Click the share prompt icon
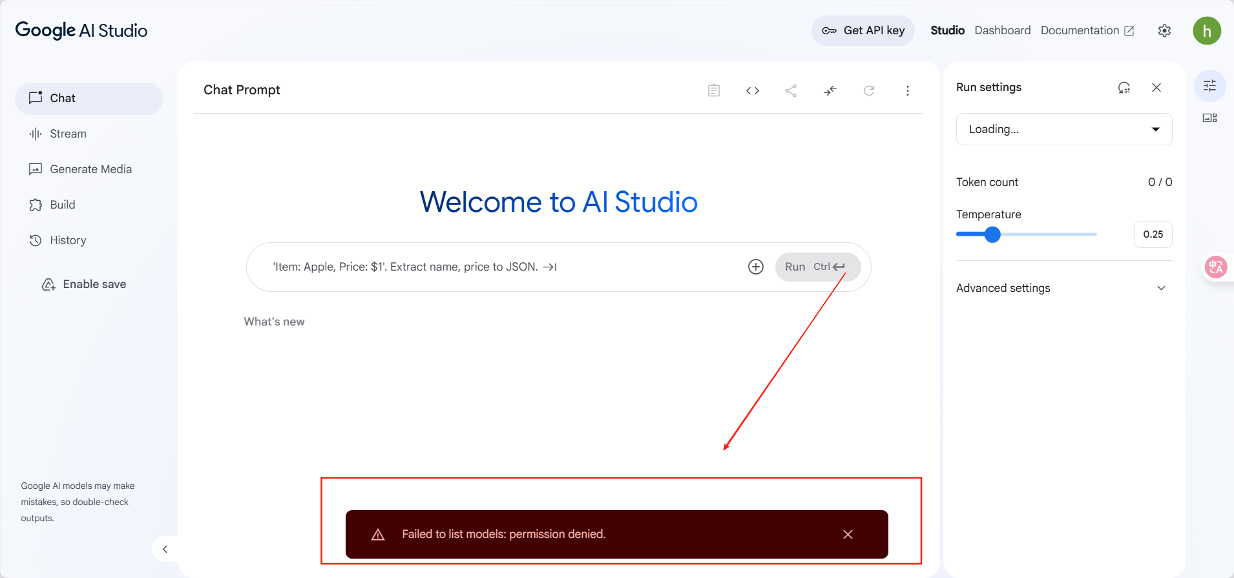Screen dimensions: 1234x578 point(791,90)
